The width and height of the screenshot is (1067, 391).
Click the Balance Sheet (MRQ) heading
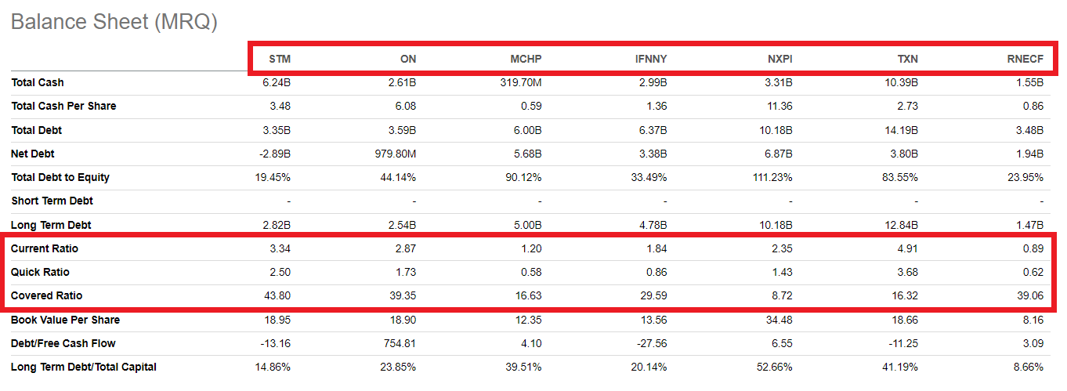coord(114,22)
